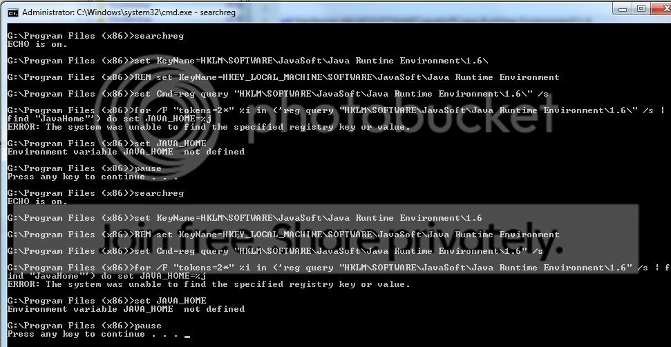Click the first 'Environment variable JAVA_HOME not defined' line
671x347 pixels.
126,152
